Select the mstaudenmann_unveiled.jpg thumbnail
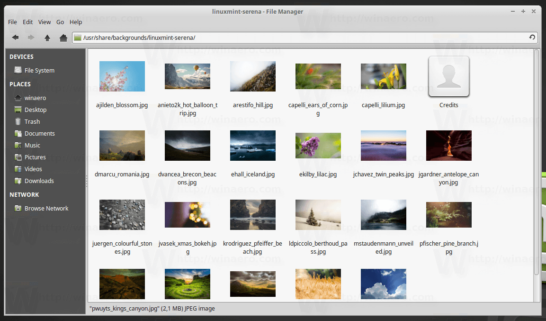 pyautogui.click(x=384, y=215)
